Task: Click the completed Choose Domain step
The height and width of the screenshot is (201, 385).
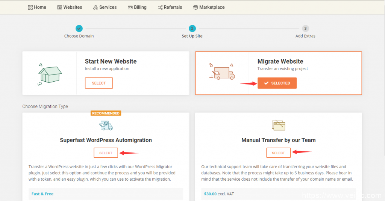Action: tap(79, 29)
